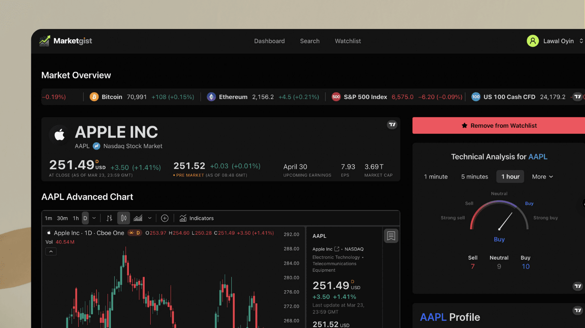Click the Apple logo in the stock header
Image resolution: width=585 pixels, height=328 pixels.
[59, 135]
